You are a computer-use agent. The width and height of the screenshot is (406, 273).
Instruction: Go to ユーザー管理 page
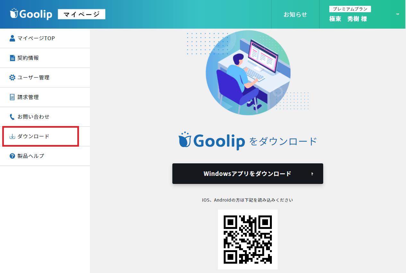[x=45, y=77]
